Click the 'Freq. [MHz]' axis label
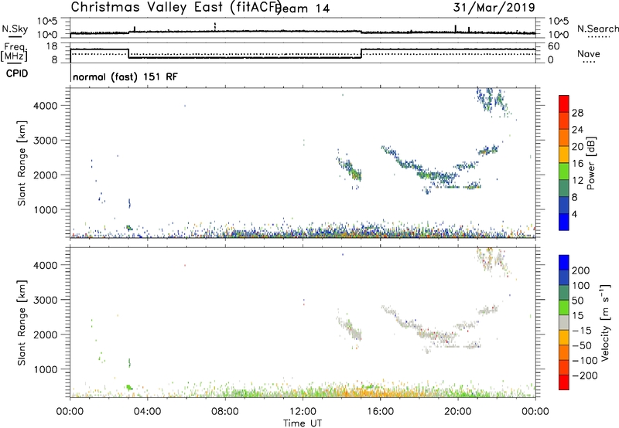The height and width of the screenshot is (428, 619). click(14, 53)
